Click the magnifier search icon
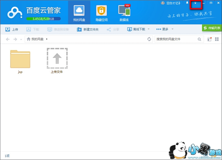 click(x=199, y=39)
